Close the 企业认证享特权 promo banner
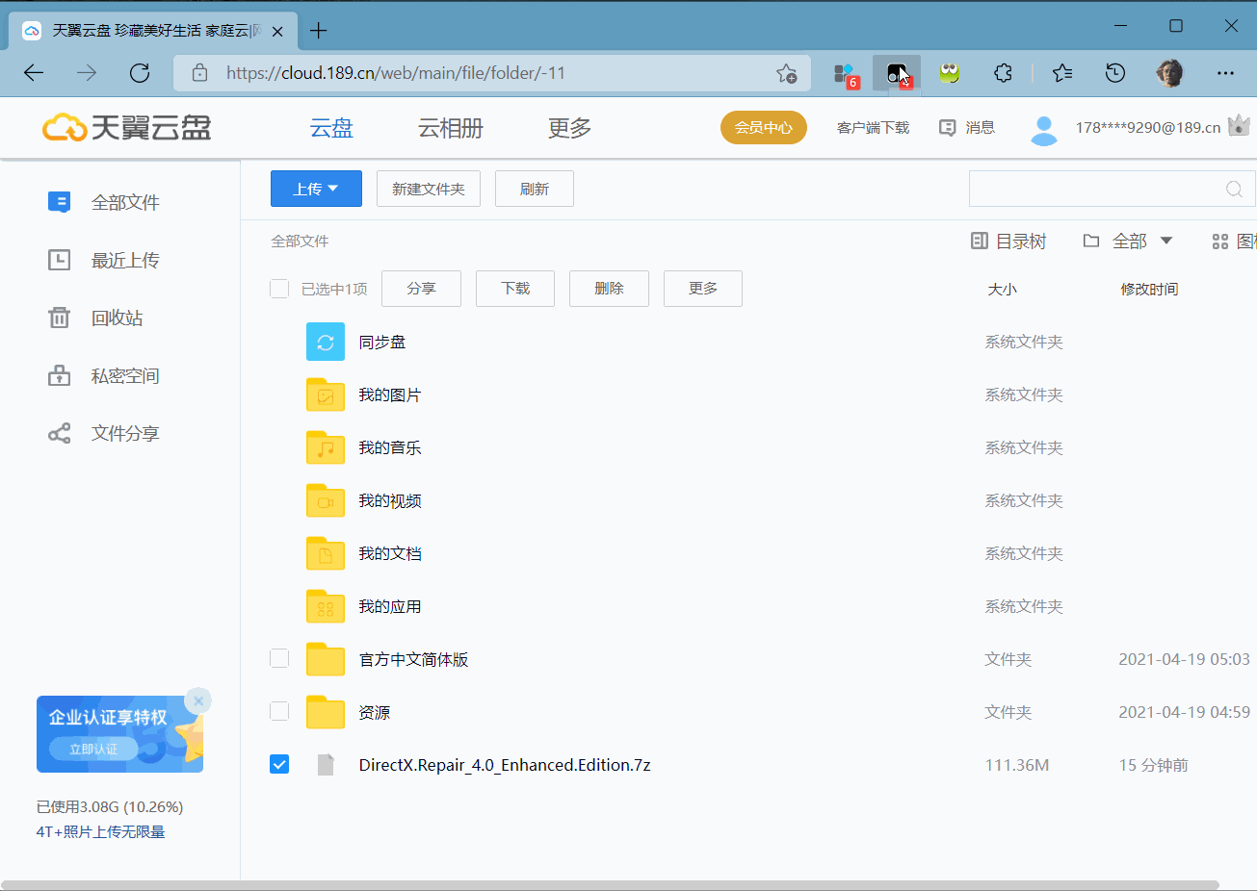 pos(198,700)
